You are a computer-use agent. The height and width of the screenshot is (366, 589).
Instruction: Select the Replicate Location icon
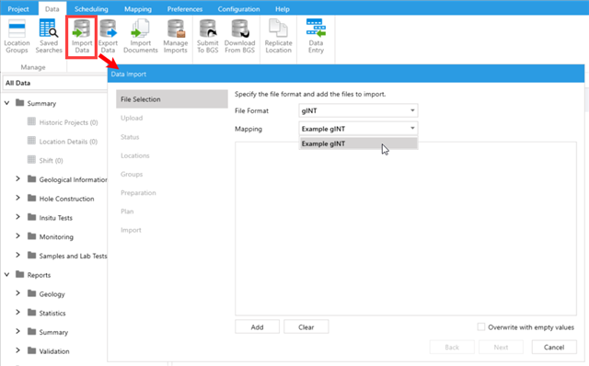click(278, 37)
